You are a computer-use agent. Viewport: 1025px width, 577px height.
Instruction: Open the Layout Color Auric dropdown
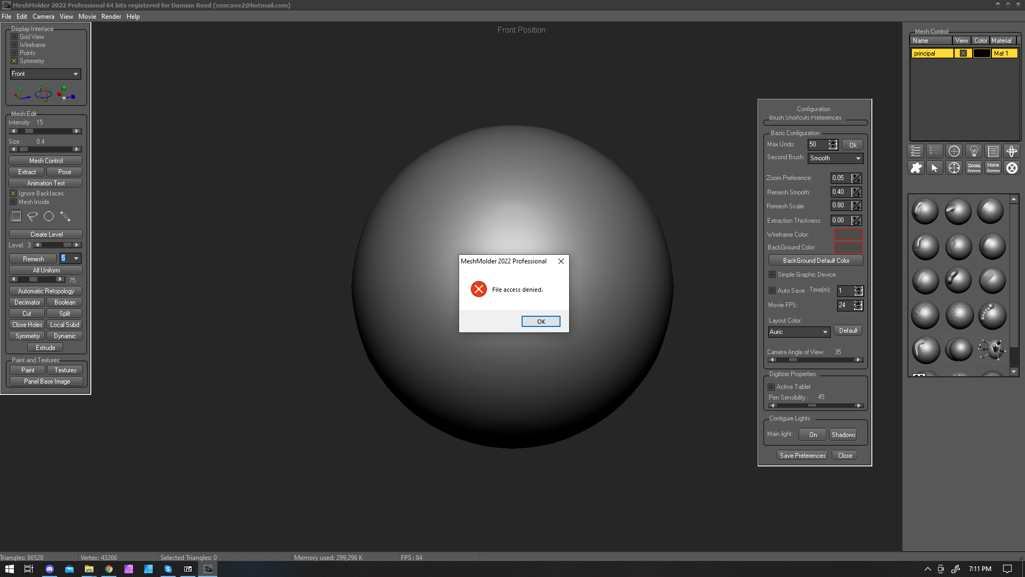799,332
